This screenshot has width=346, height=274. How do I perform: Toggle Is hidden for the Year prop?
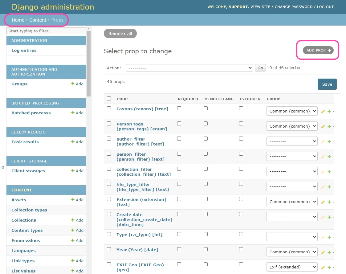(x=241, y=249)
